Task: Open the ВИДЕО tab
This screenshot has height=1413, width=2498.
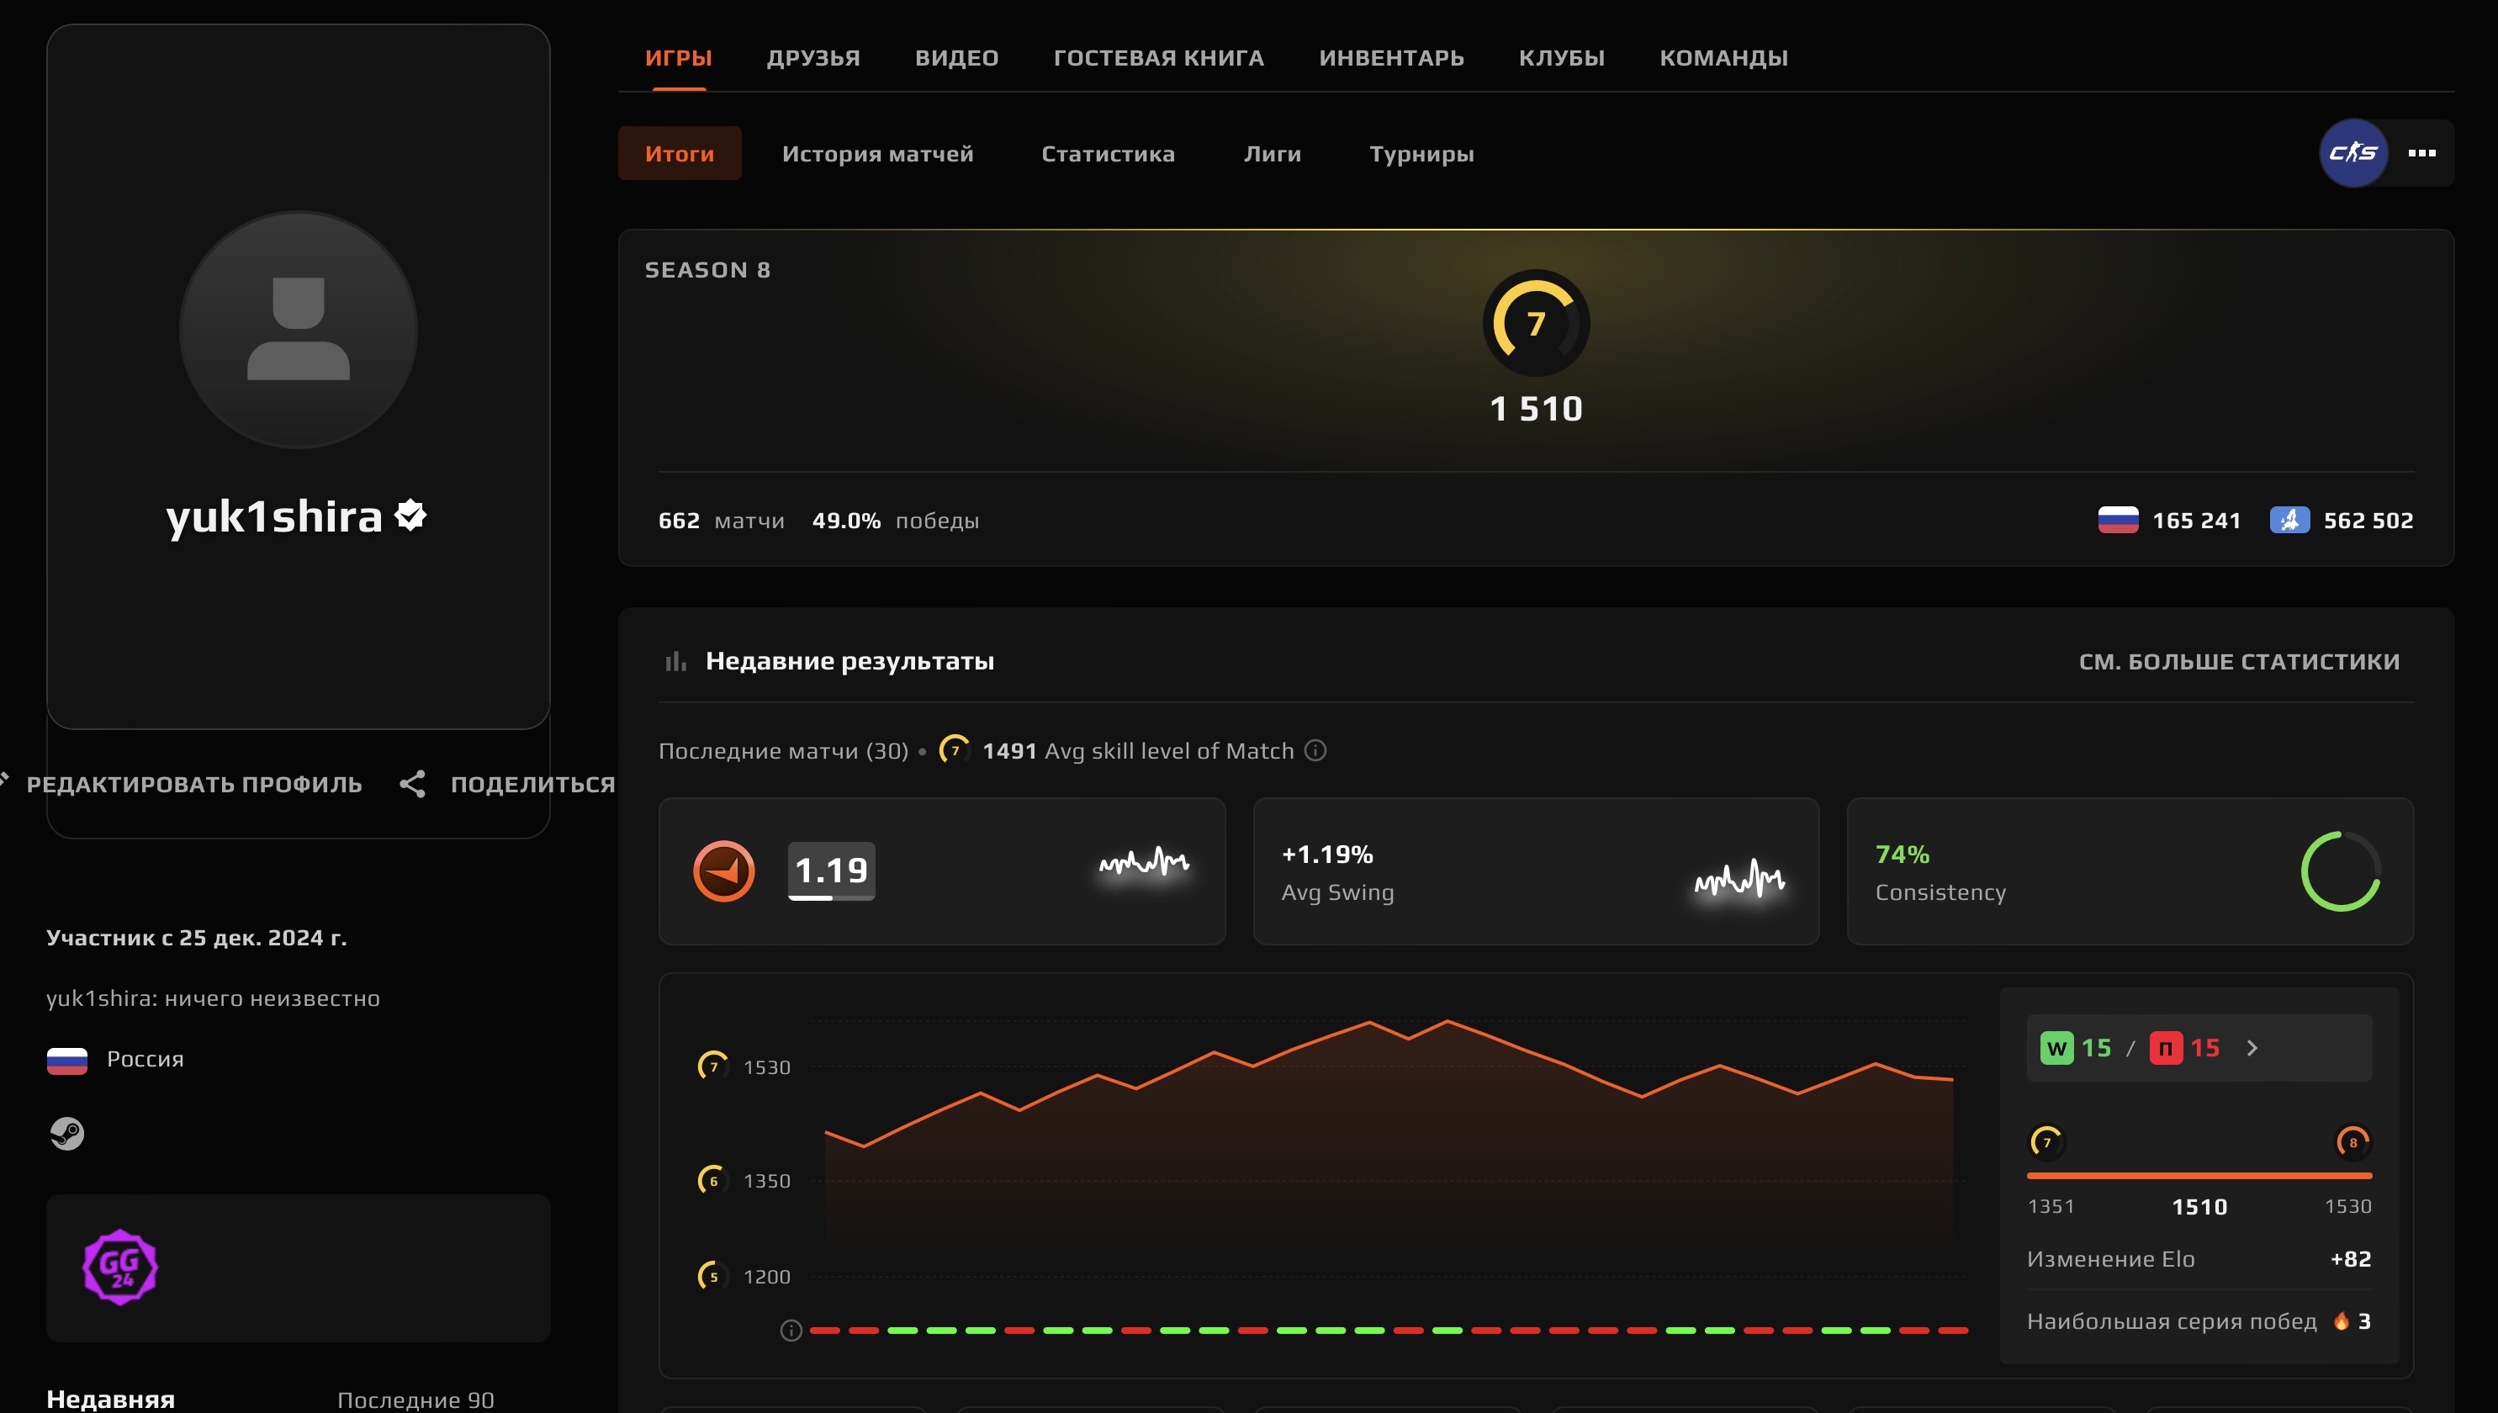Action: [956, 57]
